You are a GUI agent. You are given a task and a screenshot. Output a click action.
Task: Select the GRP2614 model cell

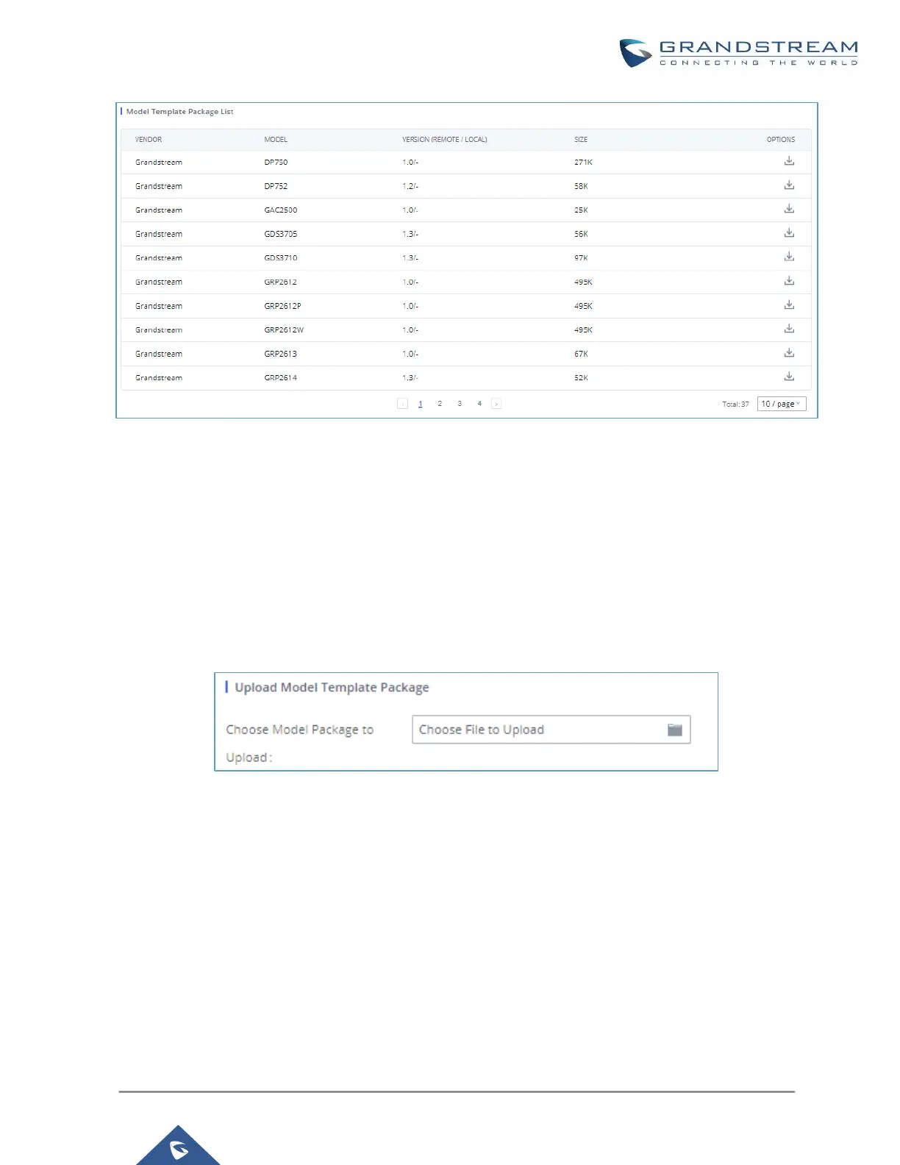281,378
